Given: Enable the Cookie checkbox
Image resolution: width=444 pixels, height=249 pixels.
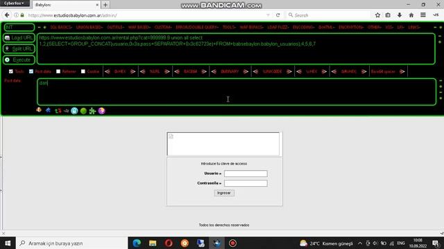Looking at the screenshot, I should click(x=83, y=71).
